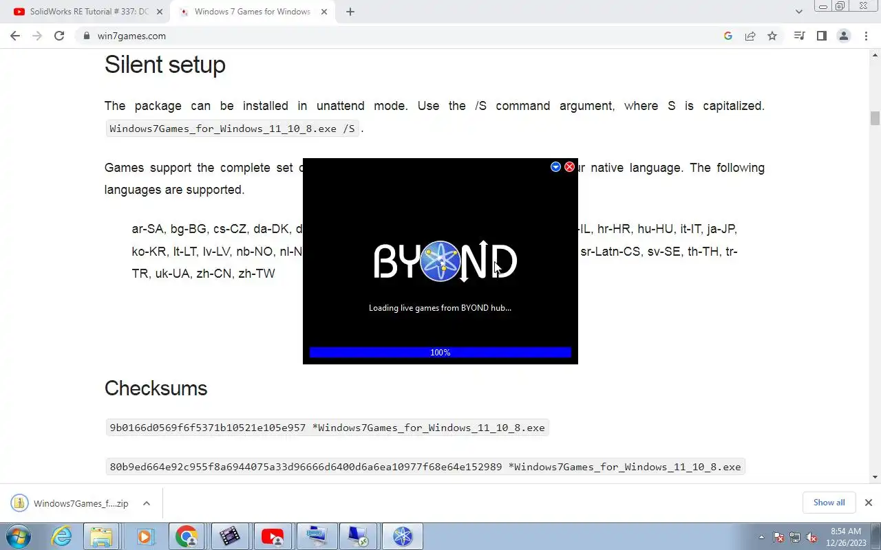
Task: Click the BYOND atom logo
Action: pos(440,261)
